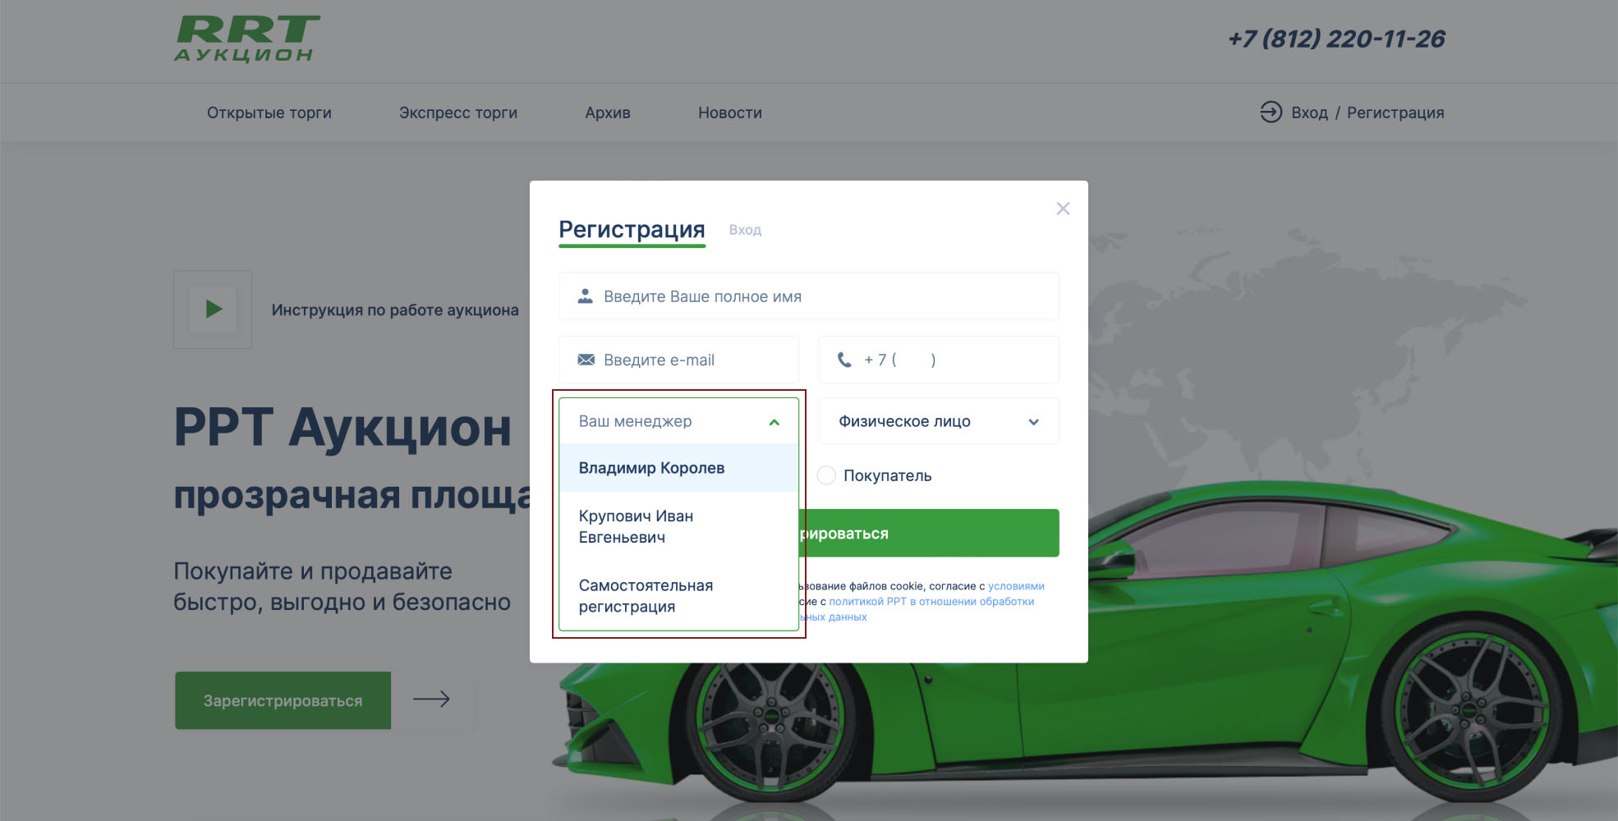Open the Новости section
The width and height of the screenshot is (1618, 821).
[x=730, y=112]
